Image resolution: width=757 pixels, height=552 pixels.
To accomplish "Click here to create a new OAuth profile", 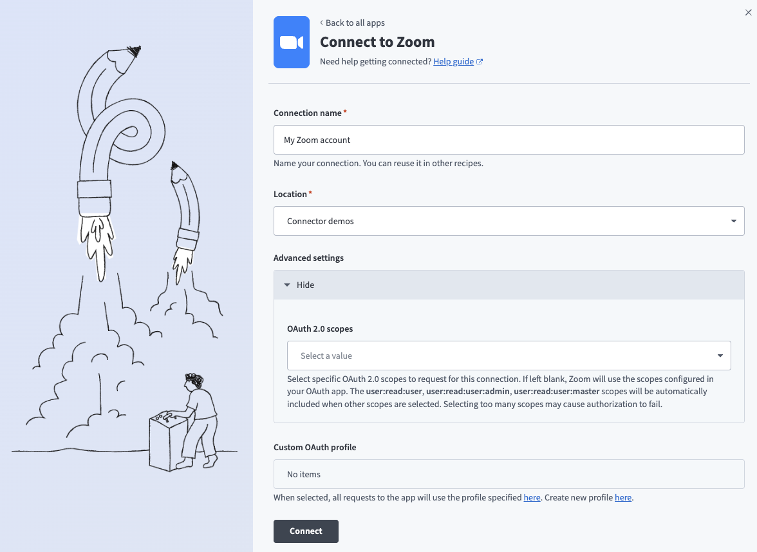I will click(x=622, y=497).
